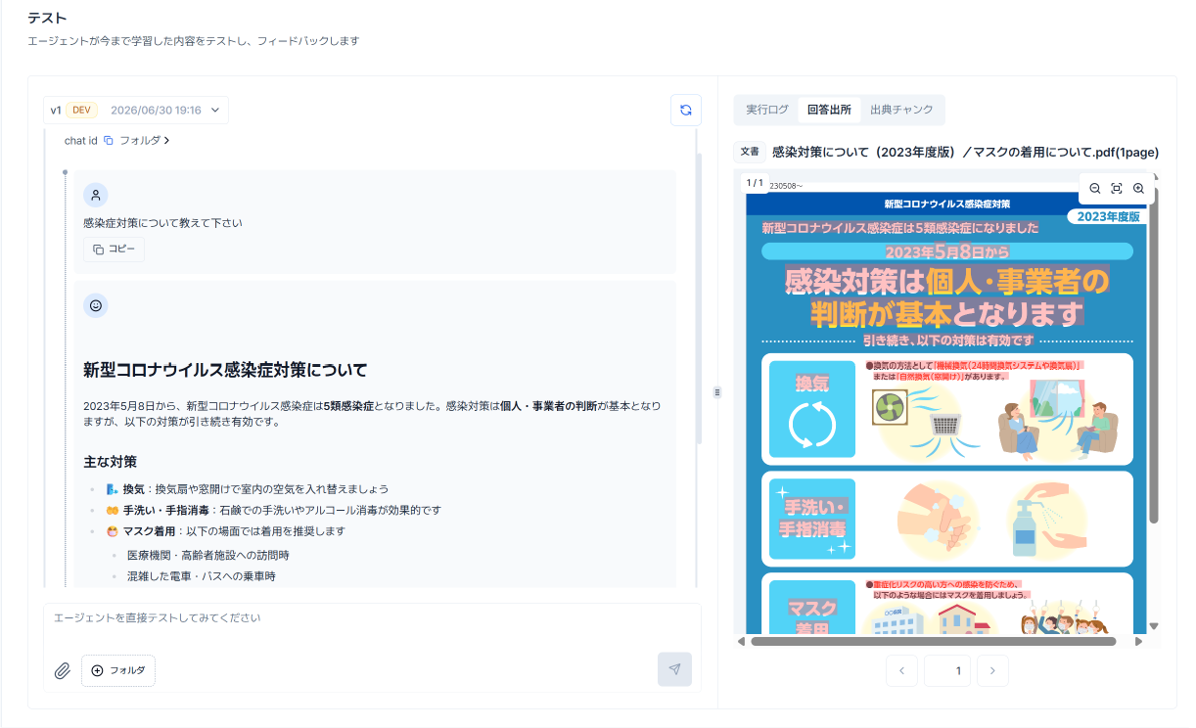Viewport: 1196px width, 728px height.
Task: Click 混雑した電車・バスへの乗車時 sub-item
Action: pyautogui.click(x=201, y=576)
